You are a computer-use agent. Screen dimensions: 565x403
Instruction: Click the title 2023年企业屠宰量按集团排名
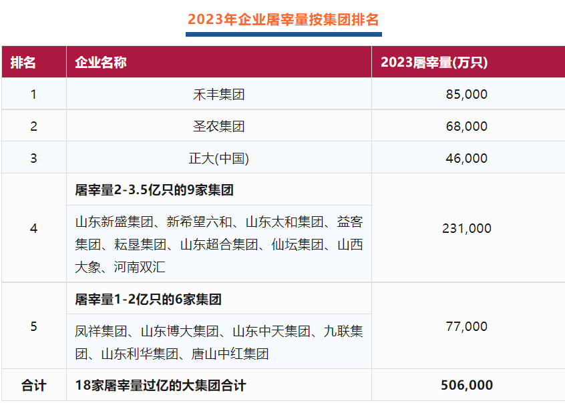283,19
